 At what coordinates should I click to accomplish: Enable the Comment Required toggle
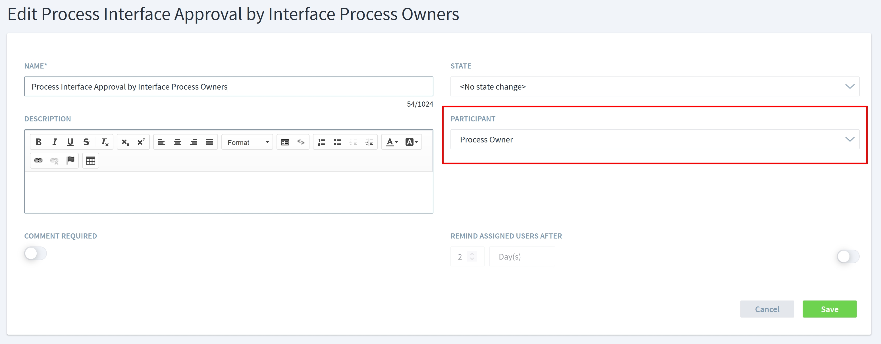35,253
